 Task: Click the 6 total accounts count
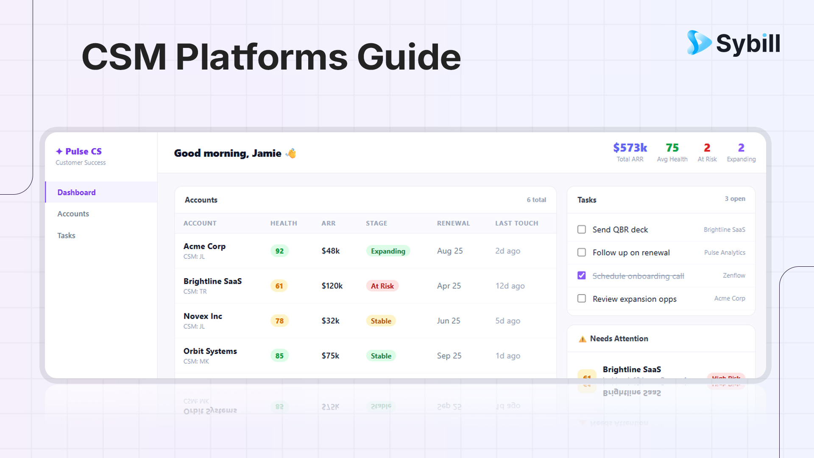(536, 200)
